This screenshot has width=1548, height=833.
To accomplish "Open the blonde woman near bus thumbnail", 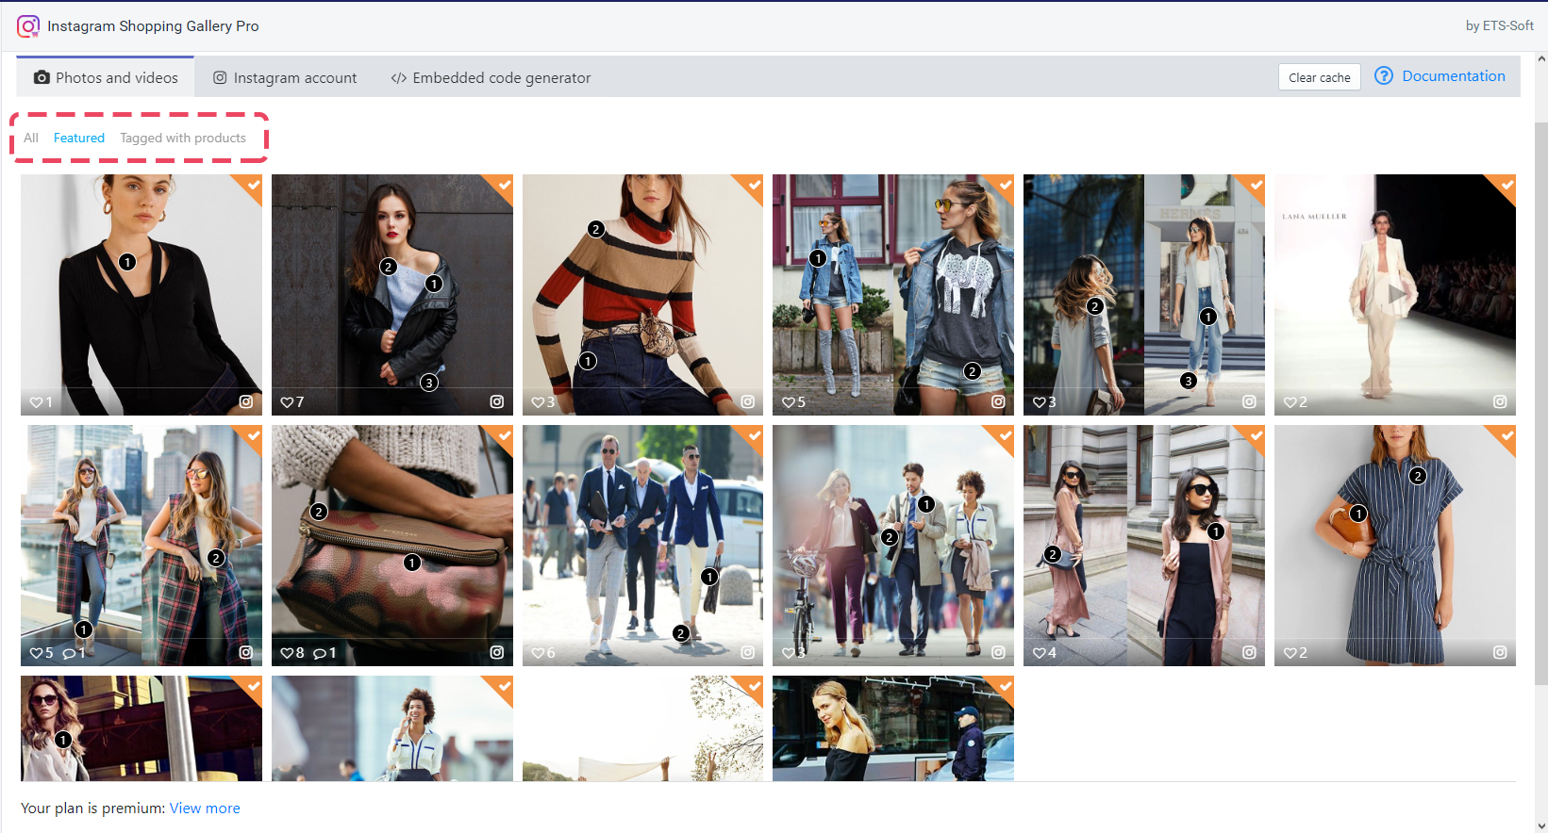I will pos(893,728).
